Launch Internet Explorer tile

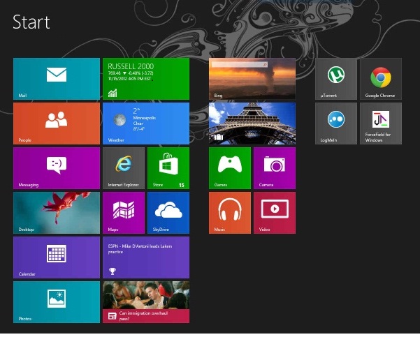click(x=124, y=168)
